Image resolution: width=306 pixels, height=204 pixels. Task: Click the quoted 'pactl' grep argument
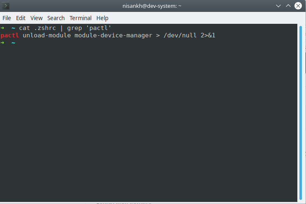point(98,28)
